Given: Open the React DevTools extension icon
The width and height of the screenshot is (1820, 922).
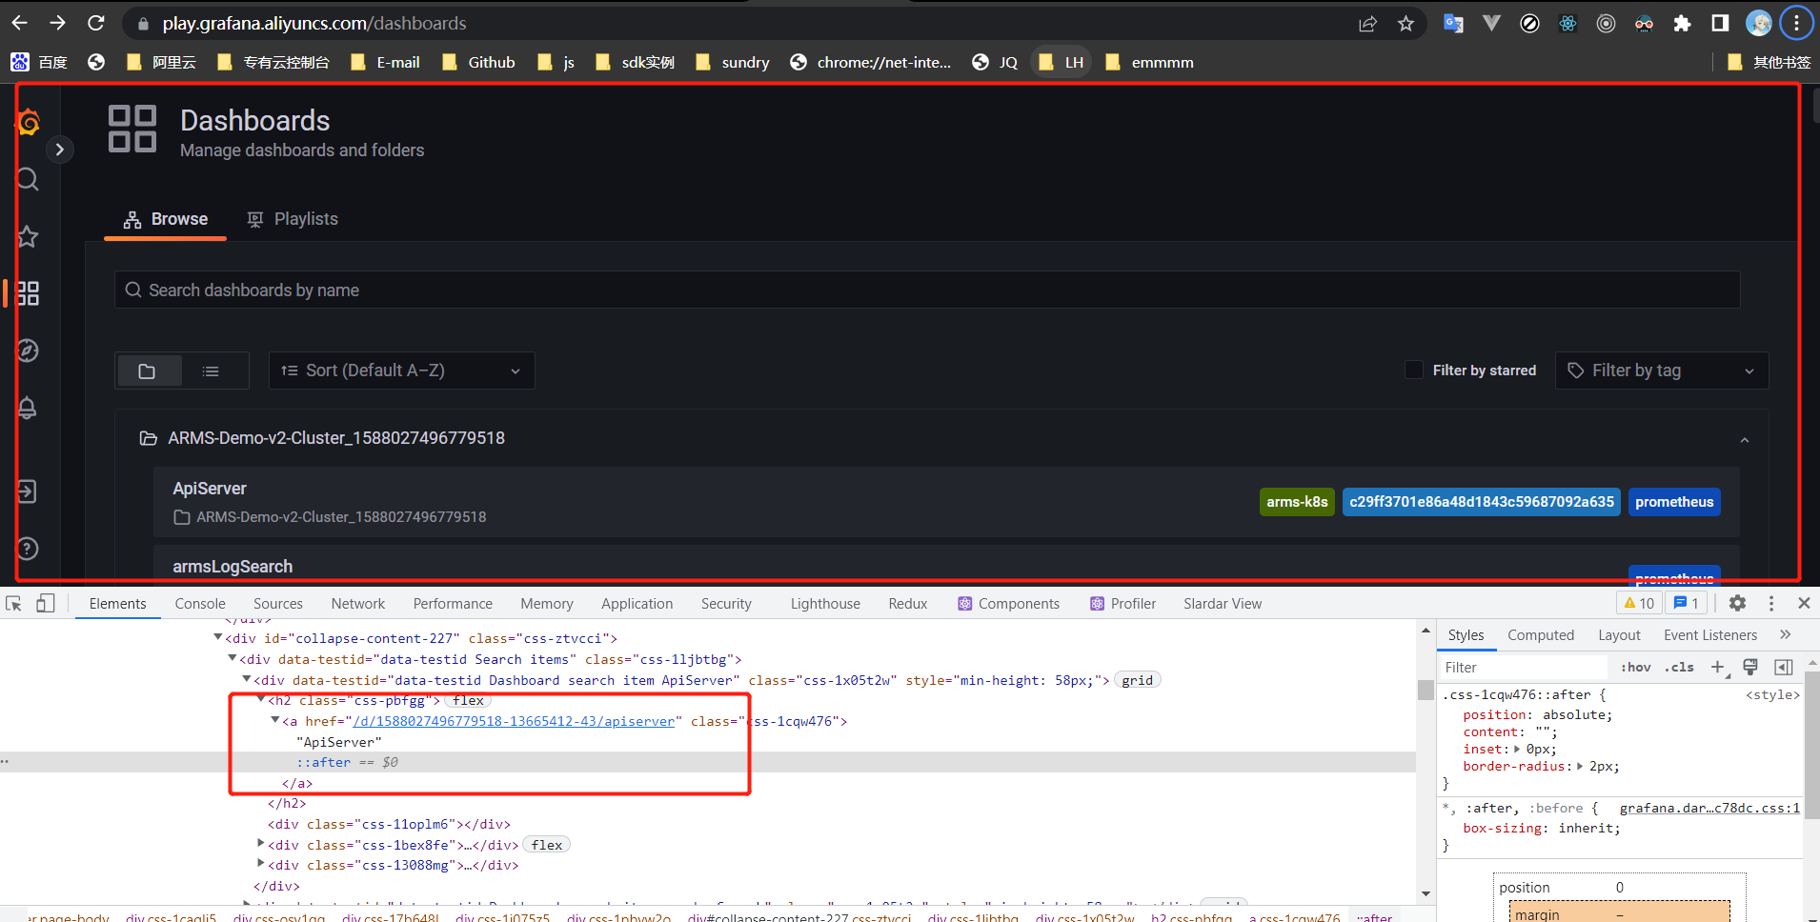Looking at the screenshot, I should click(x=1567, y=24).
